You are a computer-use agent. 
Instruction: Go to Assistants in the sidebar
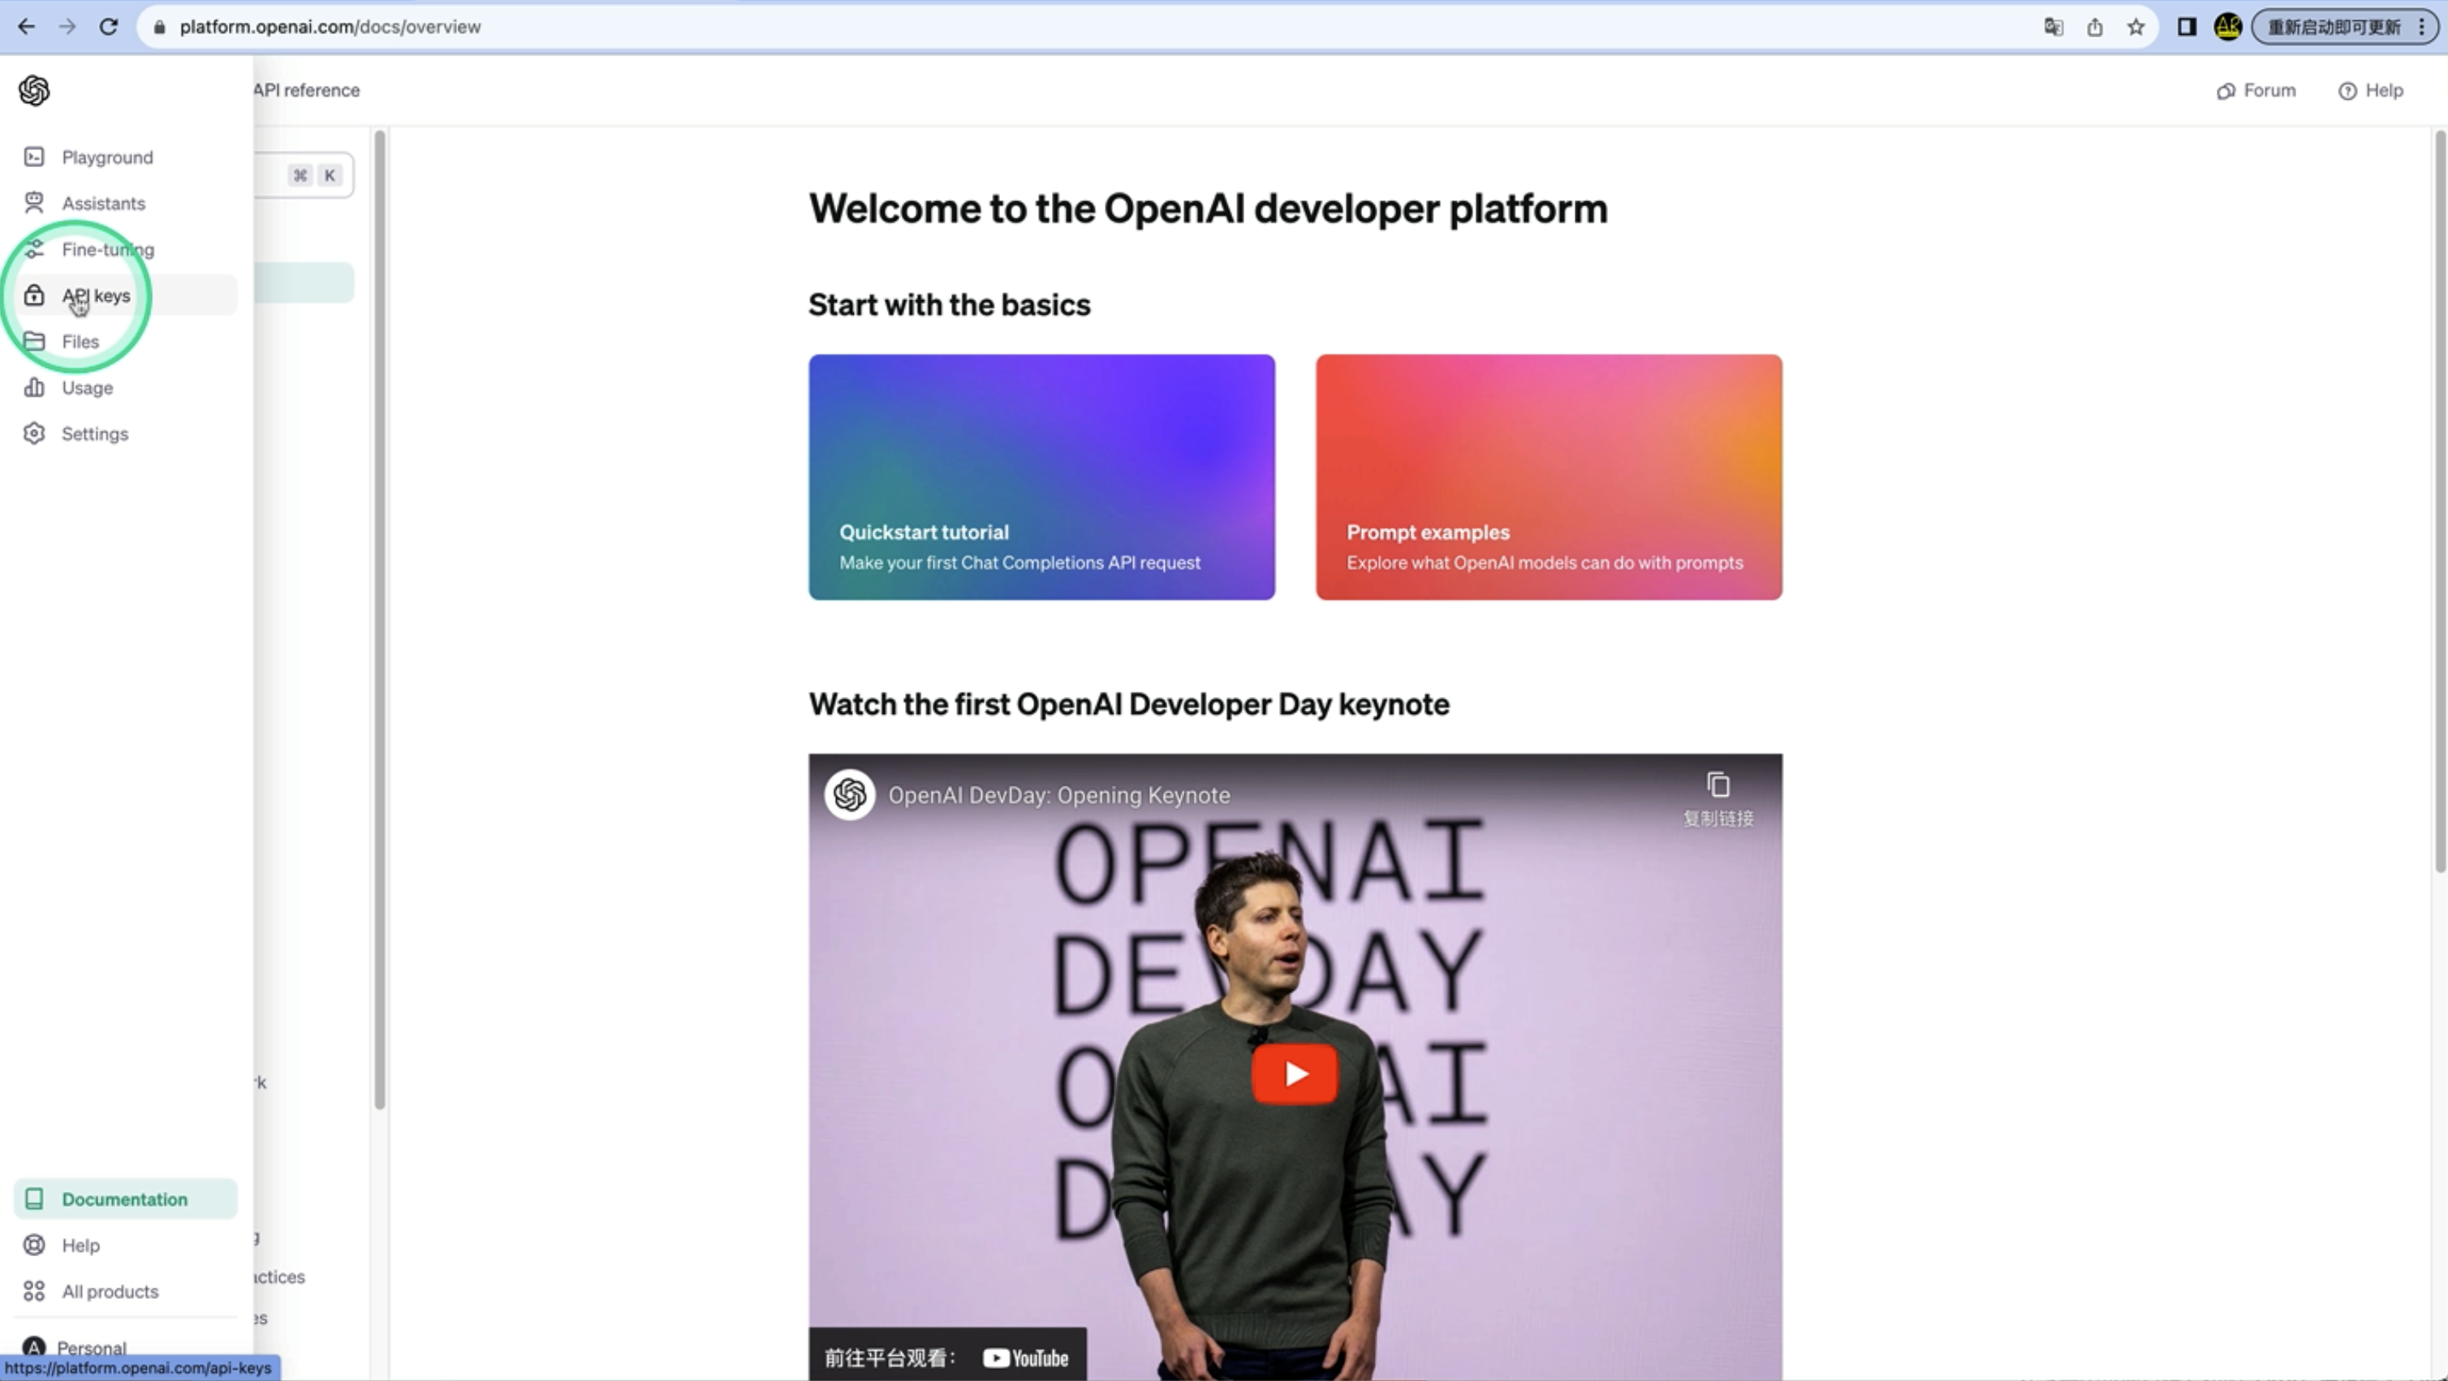(x=126, y=202)
